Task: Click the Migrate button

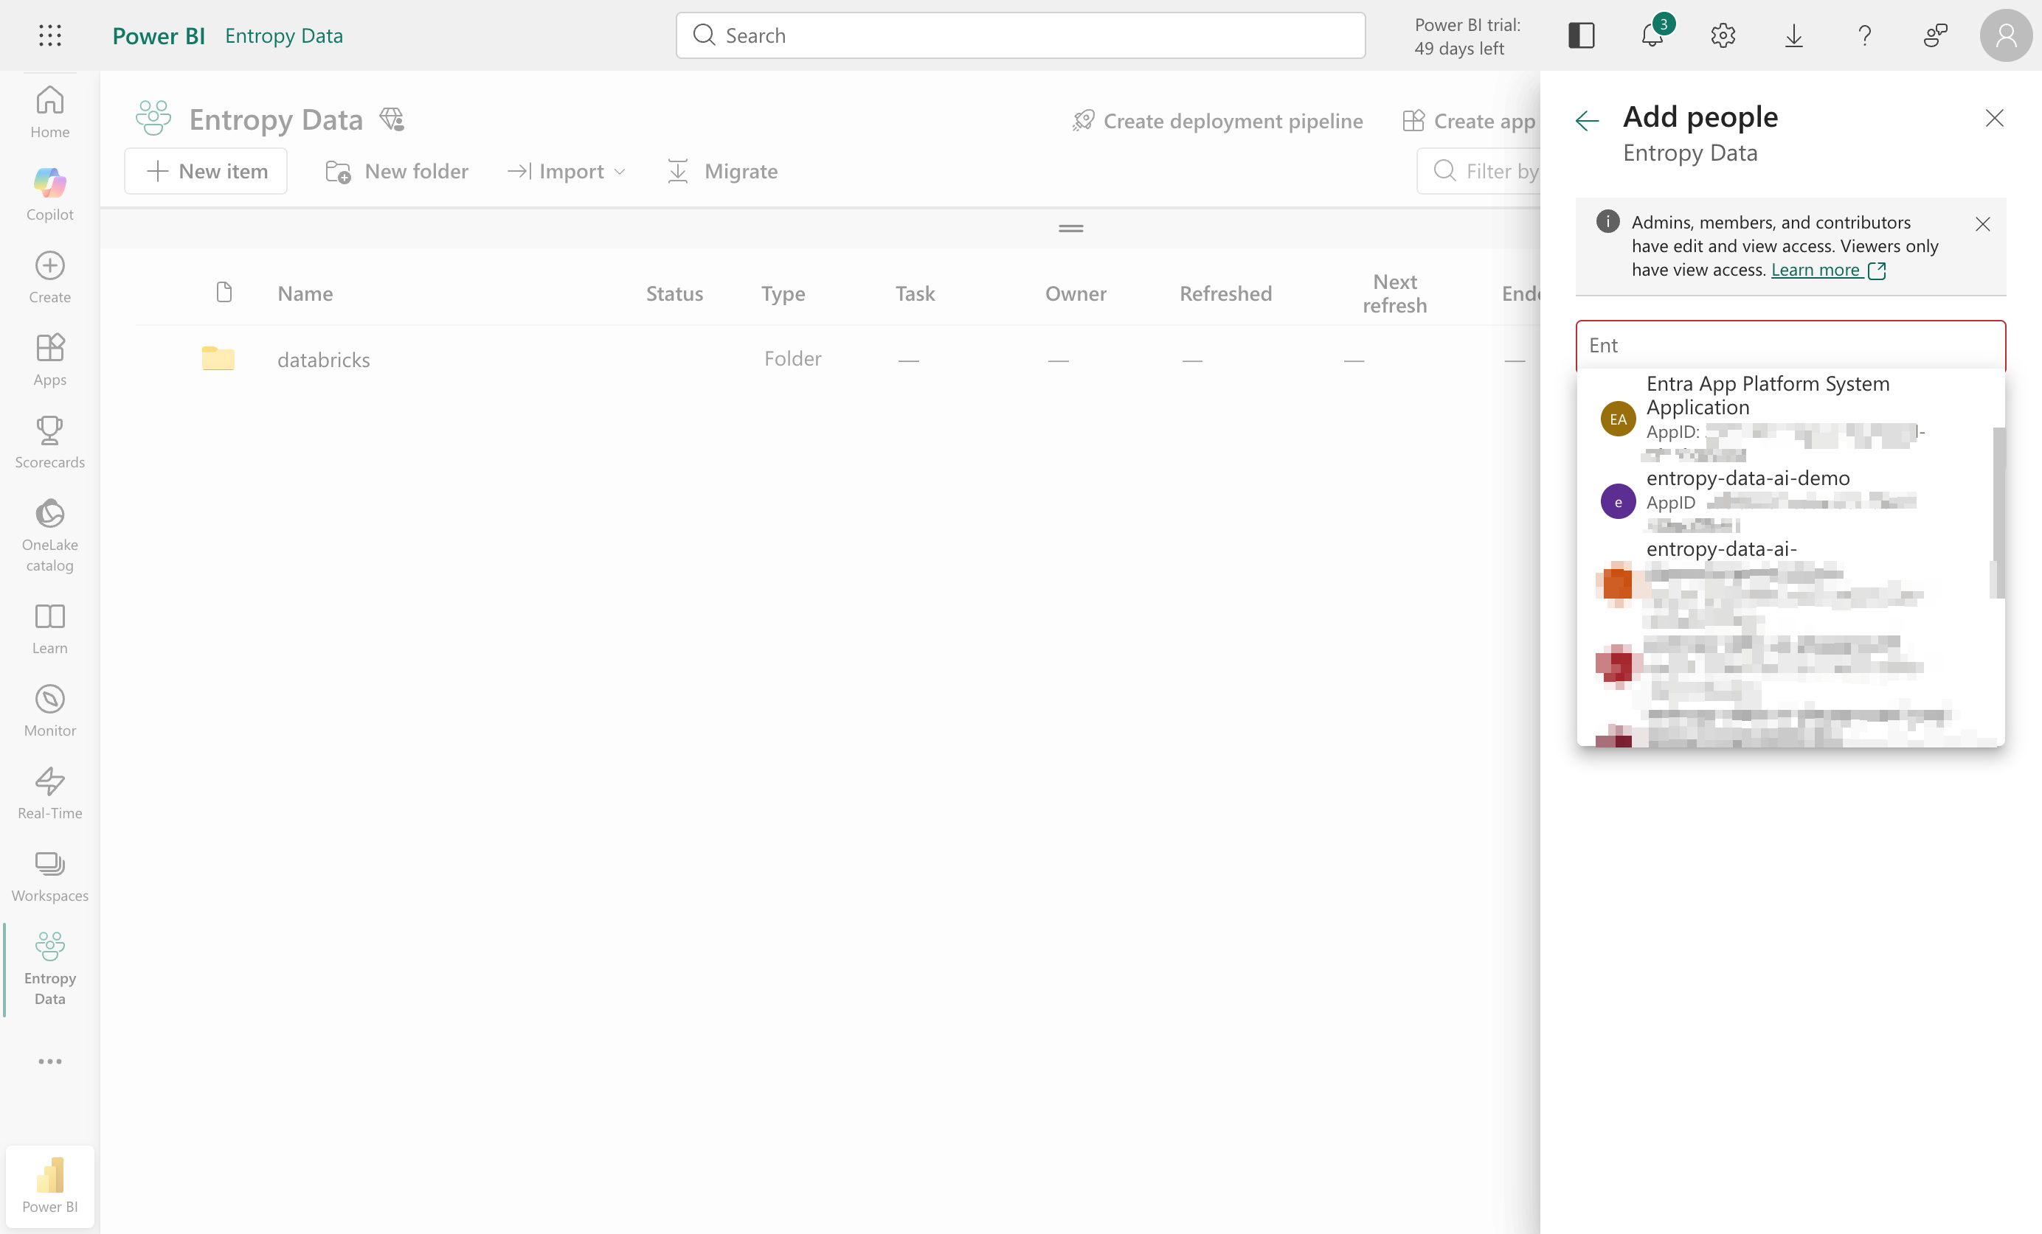Action: (723, 172)
